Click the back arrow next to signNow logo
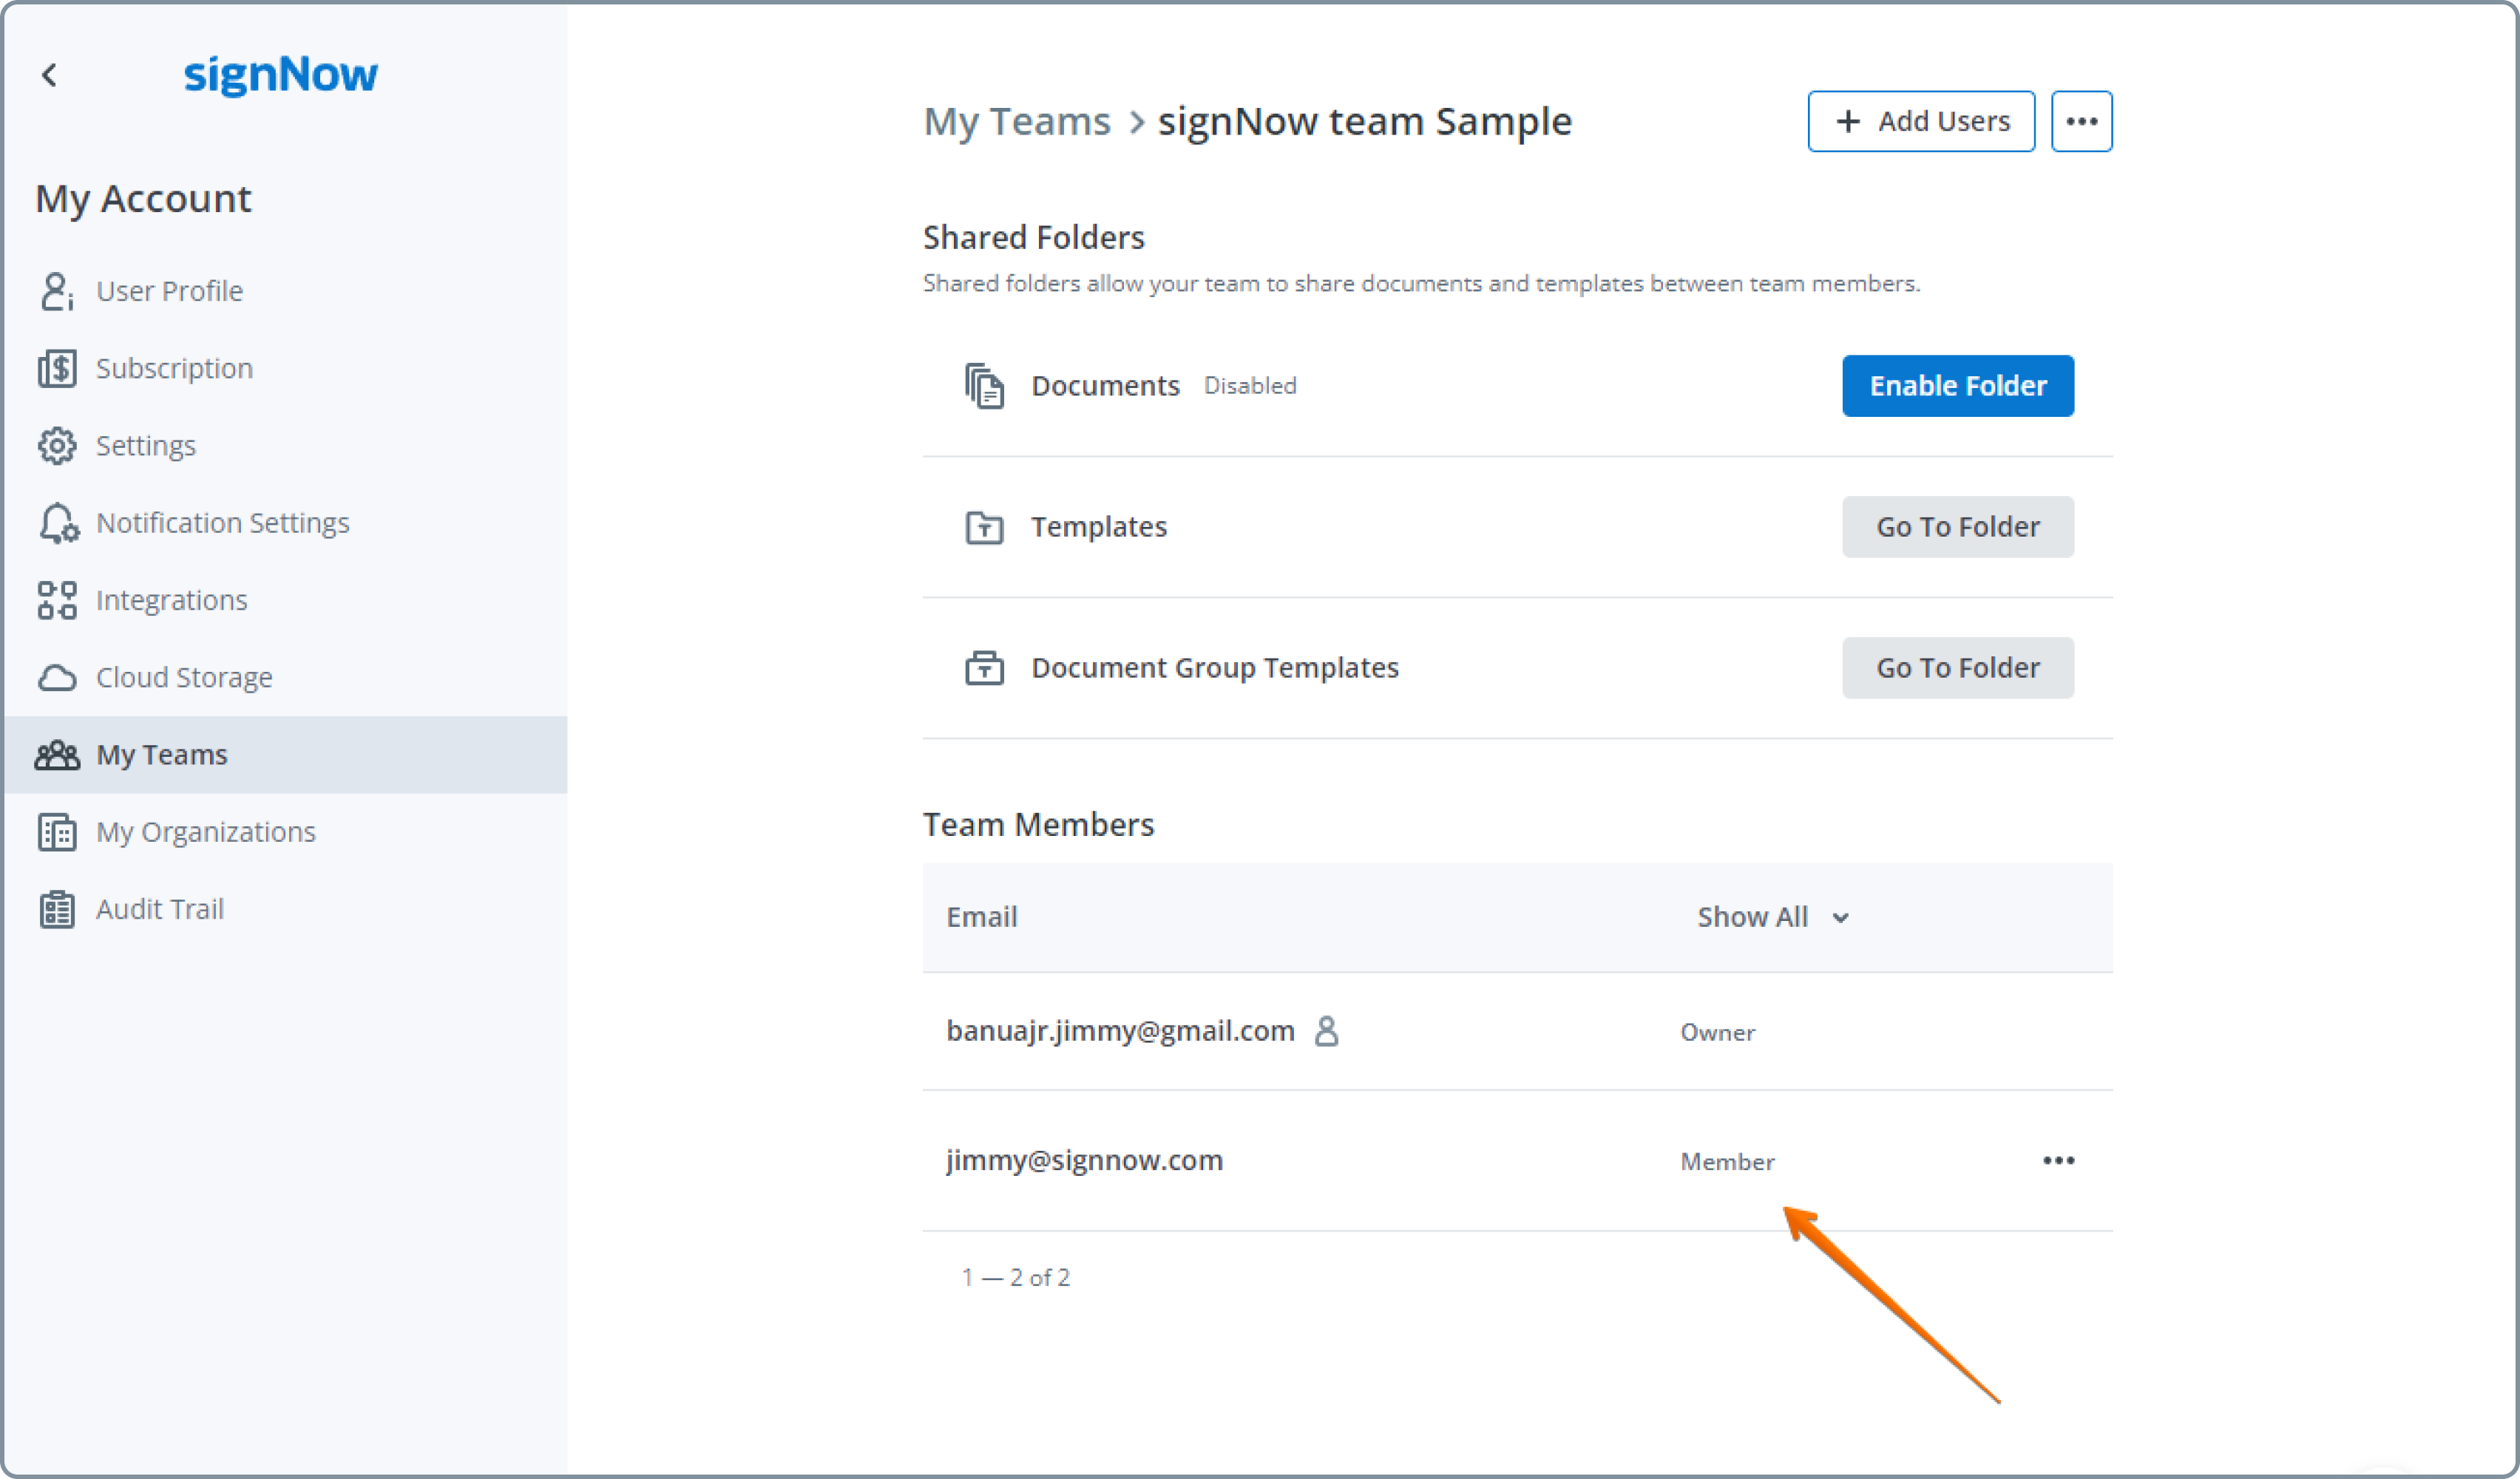Viewport: 2520px width, 1479px height. [x=49, y=75]
